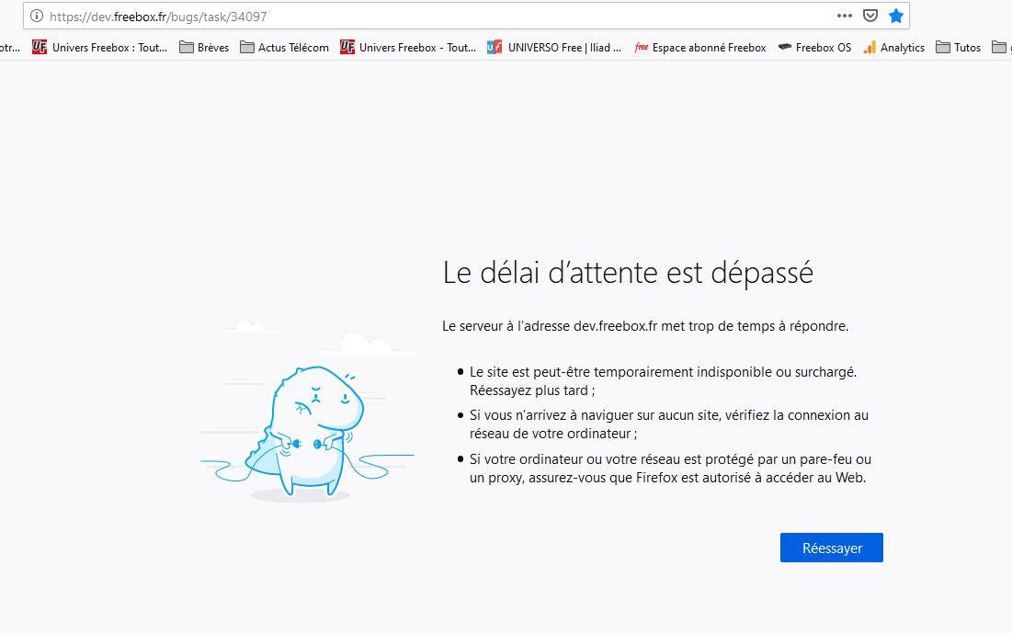Click the 'Le serveur à l'adresse dev.freebox.fr' message
Viewport: 1012px width, 633px height.
click(645, 325)
